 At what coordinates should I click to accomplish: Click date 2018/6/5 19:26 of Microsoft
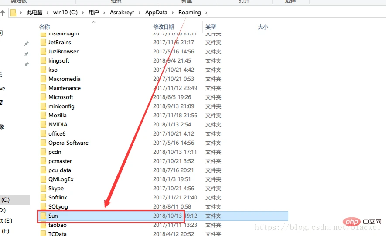click(x=172, y=97)
